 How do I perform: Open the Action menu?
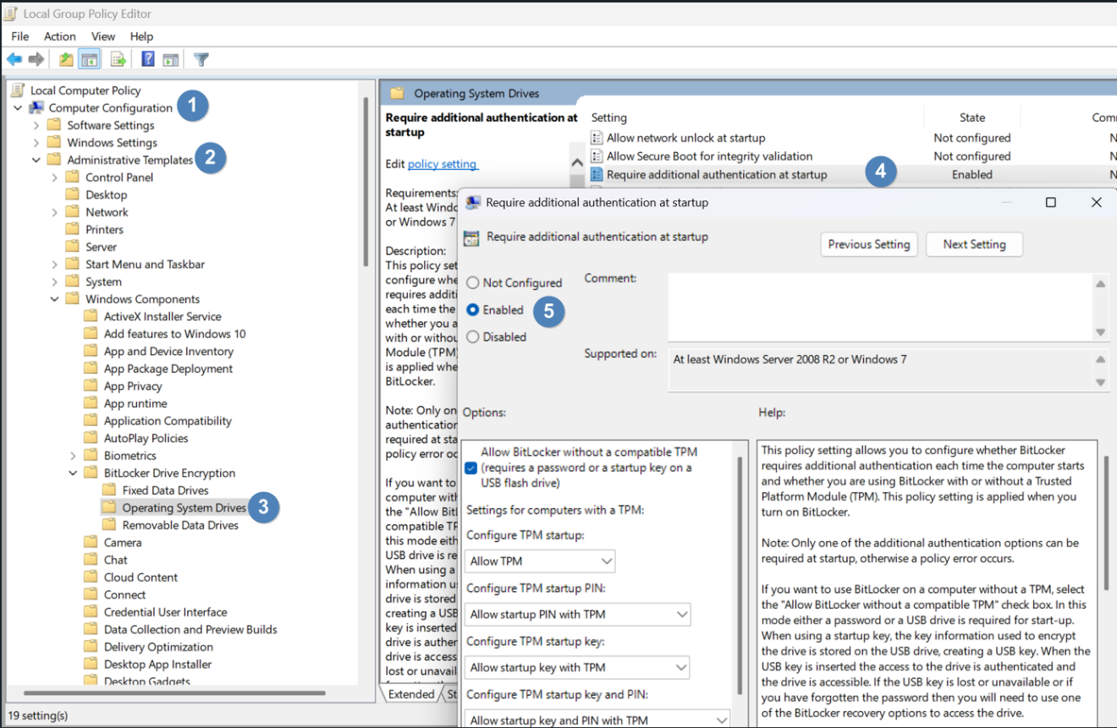[59, 36]
